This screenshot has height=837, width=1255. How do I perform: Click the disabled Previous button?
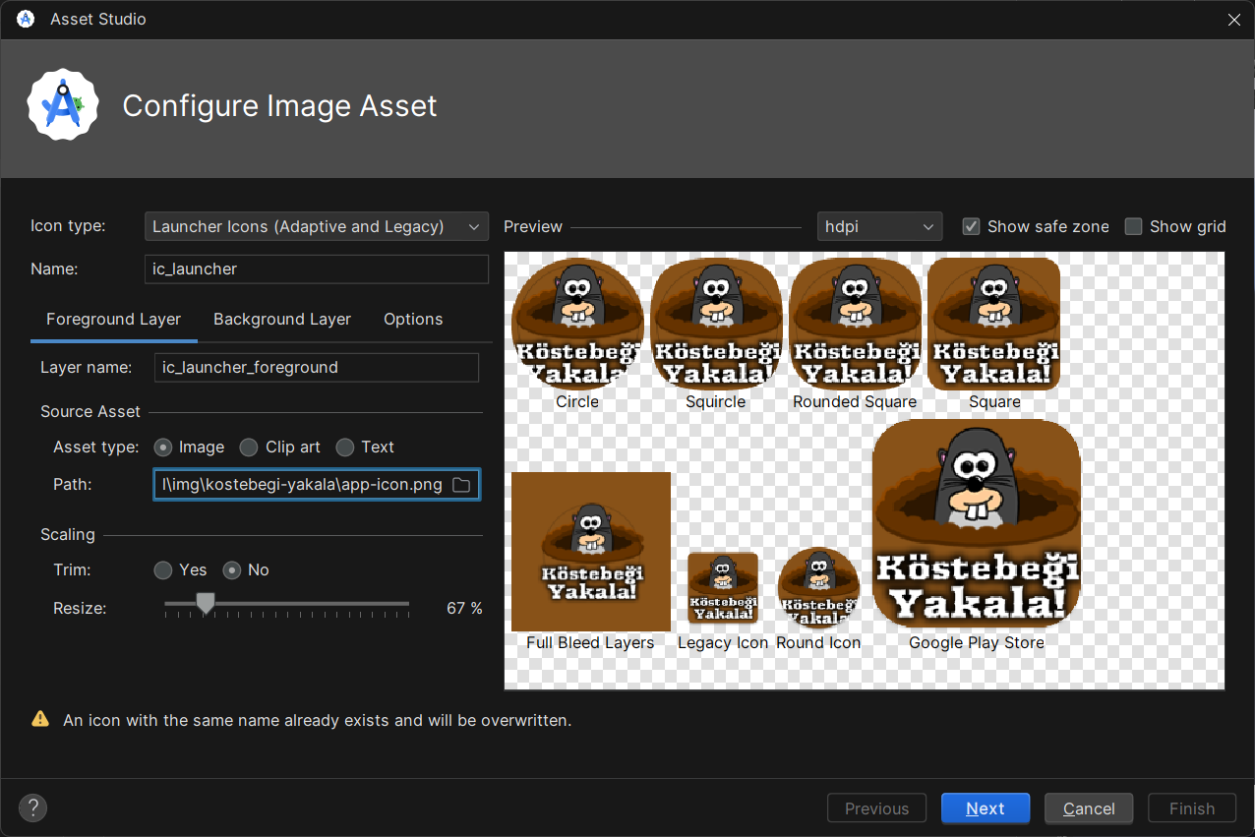click(877, 808)
